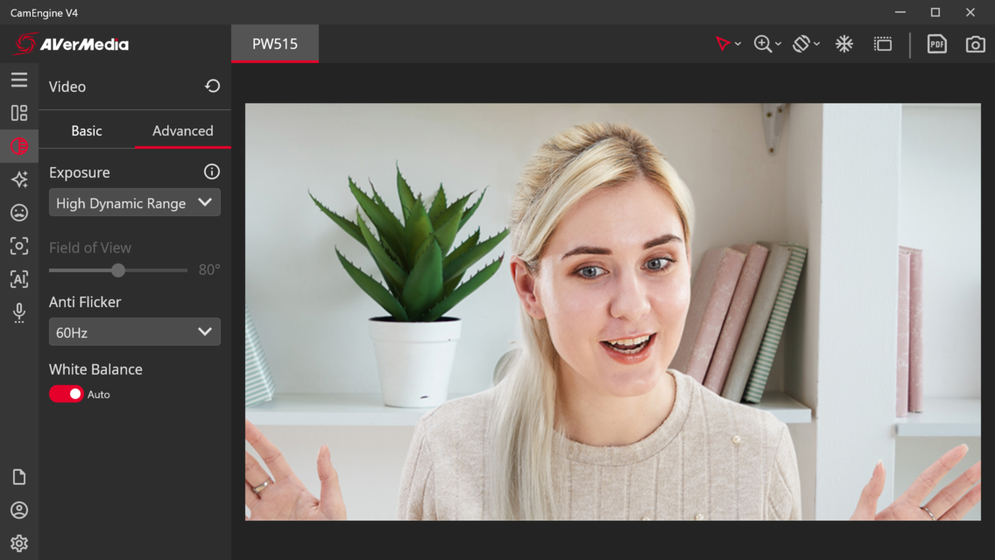The width and height of the screenshot is (995, 560).
Task: Open the document file sidebar icon
Action: tap(19, 477)
